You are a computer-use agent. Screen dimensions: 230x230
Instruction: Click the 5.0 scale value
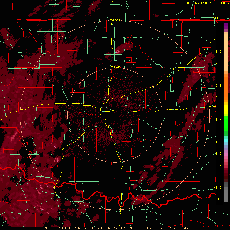tap(218, 97)
